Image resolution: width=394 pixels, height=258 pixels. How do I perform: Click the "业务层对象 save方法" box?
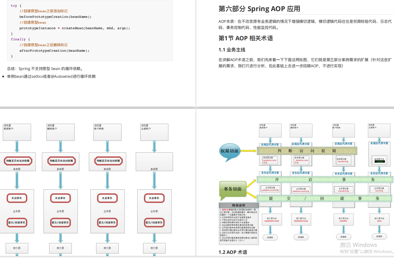click(379, 189)
